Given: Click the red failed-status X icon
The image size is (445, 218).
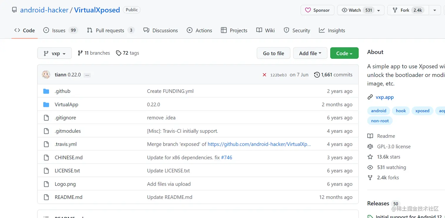Looking at the screenshot, I should (264, 75).
